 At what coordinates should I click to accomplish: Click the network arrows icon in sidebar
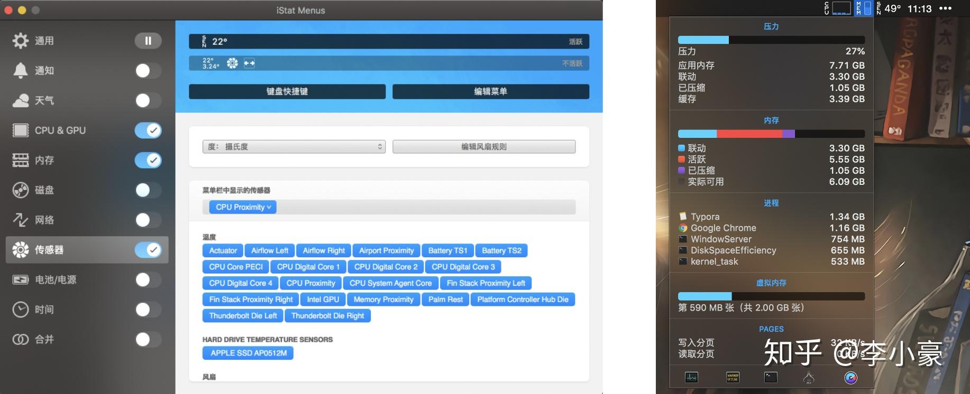click(21, 220)
